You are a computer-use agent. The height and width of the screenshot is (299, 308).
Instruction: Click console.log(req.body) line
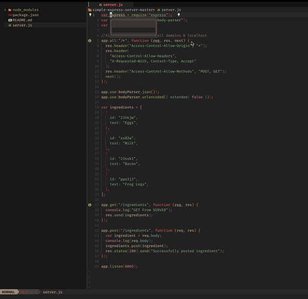129,241
